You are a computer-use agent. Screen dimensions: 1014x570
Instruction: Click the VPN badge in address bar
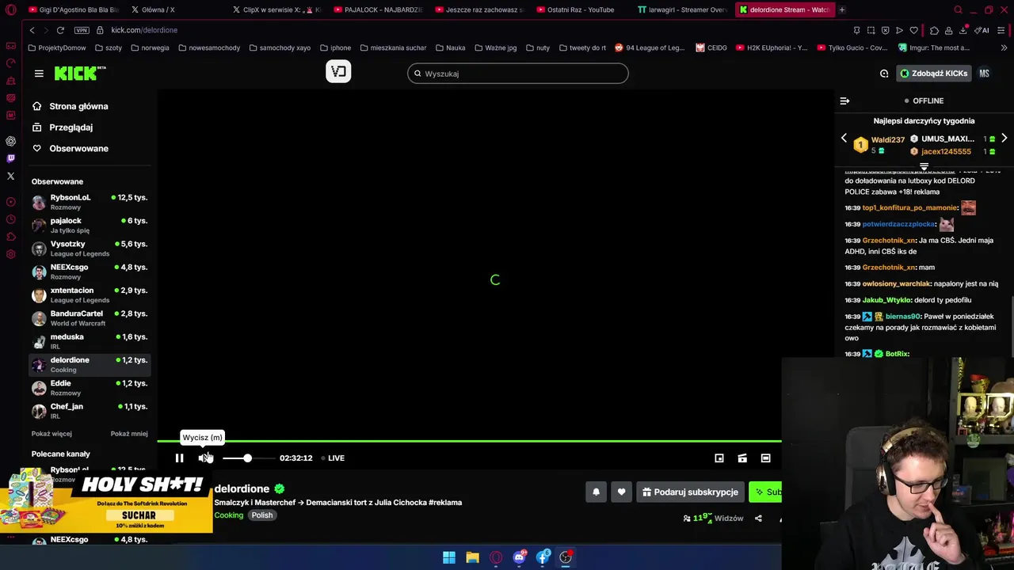[x=82, y=30]
